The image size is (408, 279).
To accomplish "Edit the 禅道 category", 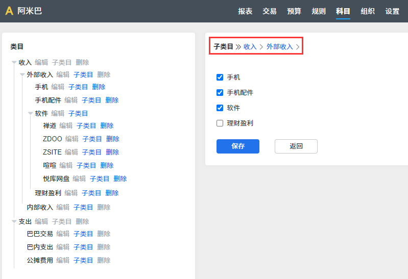I will (x=66, y=126).
